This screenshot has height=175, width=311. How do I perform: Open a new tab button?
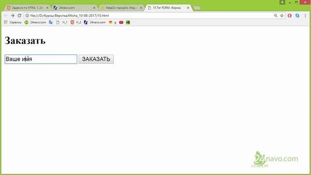197,8
